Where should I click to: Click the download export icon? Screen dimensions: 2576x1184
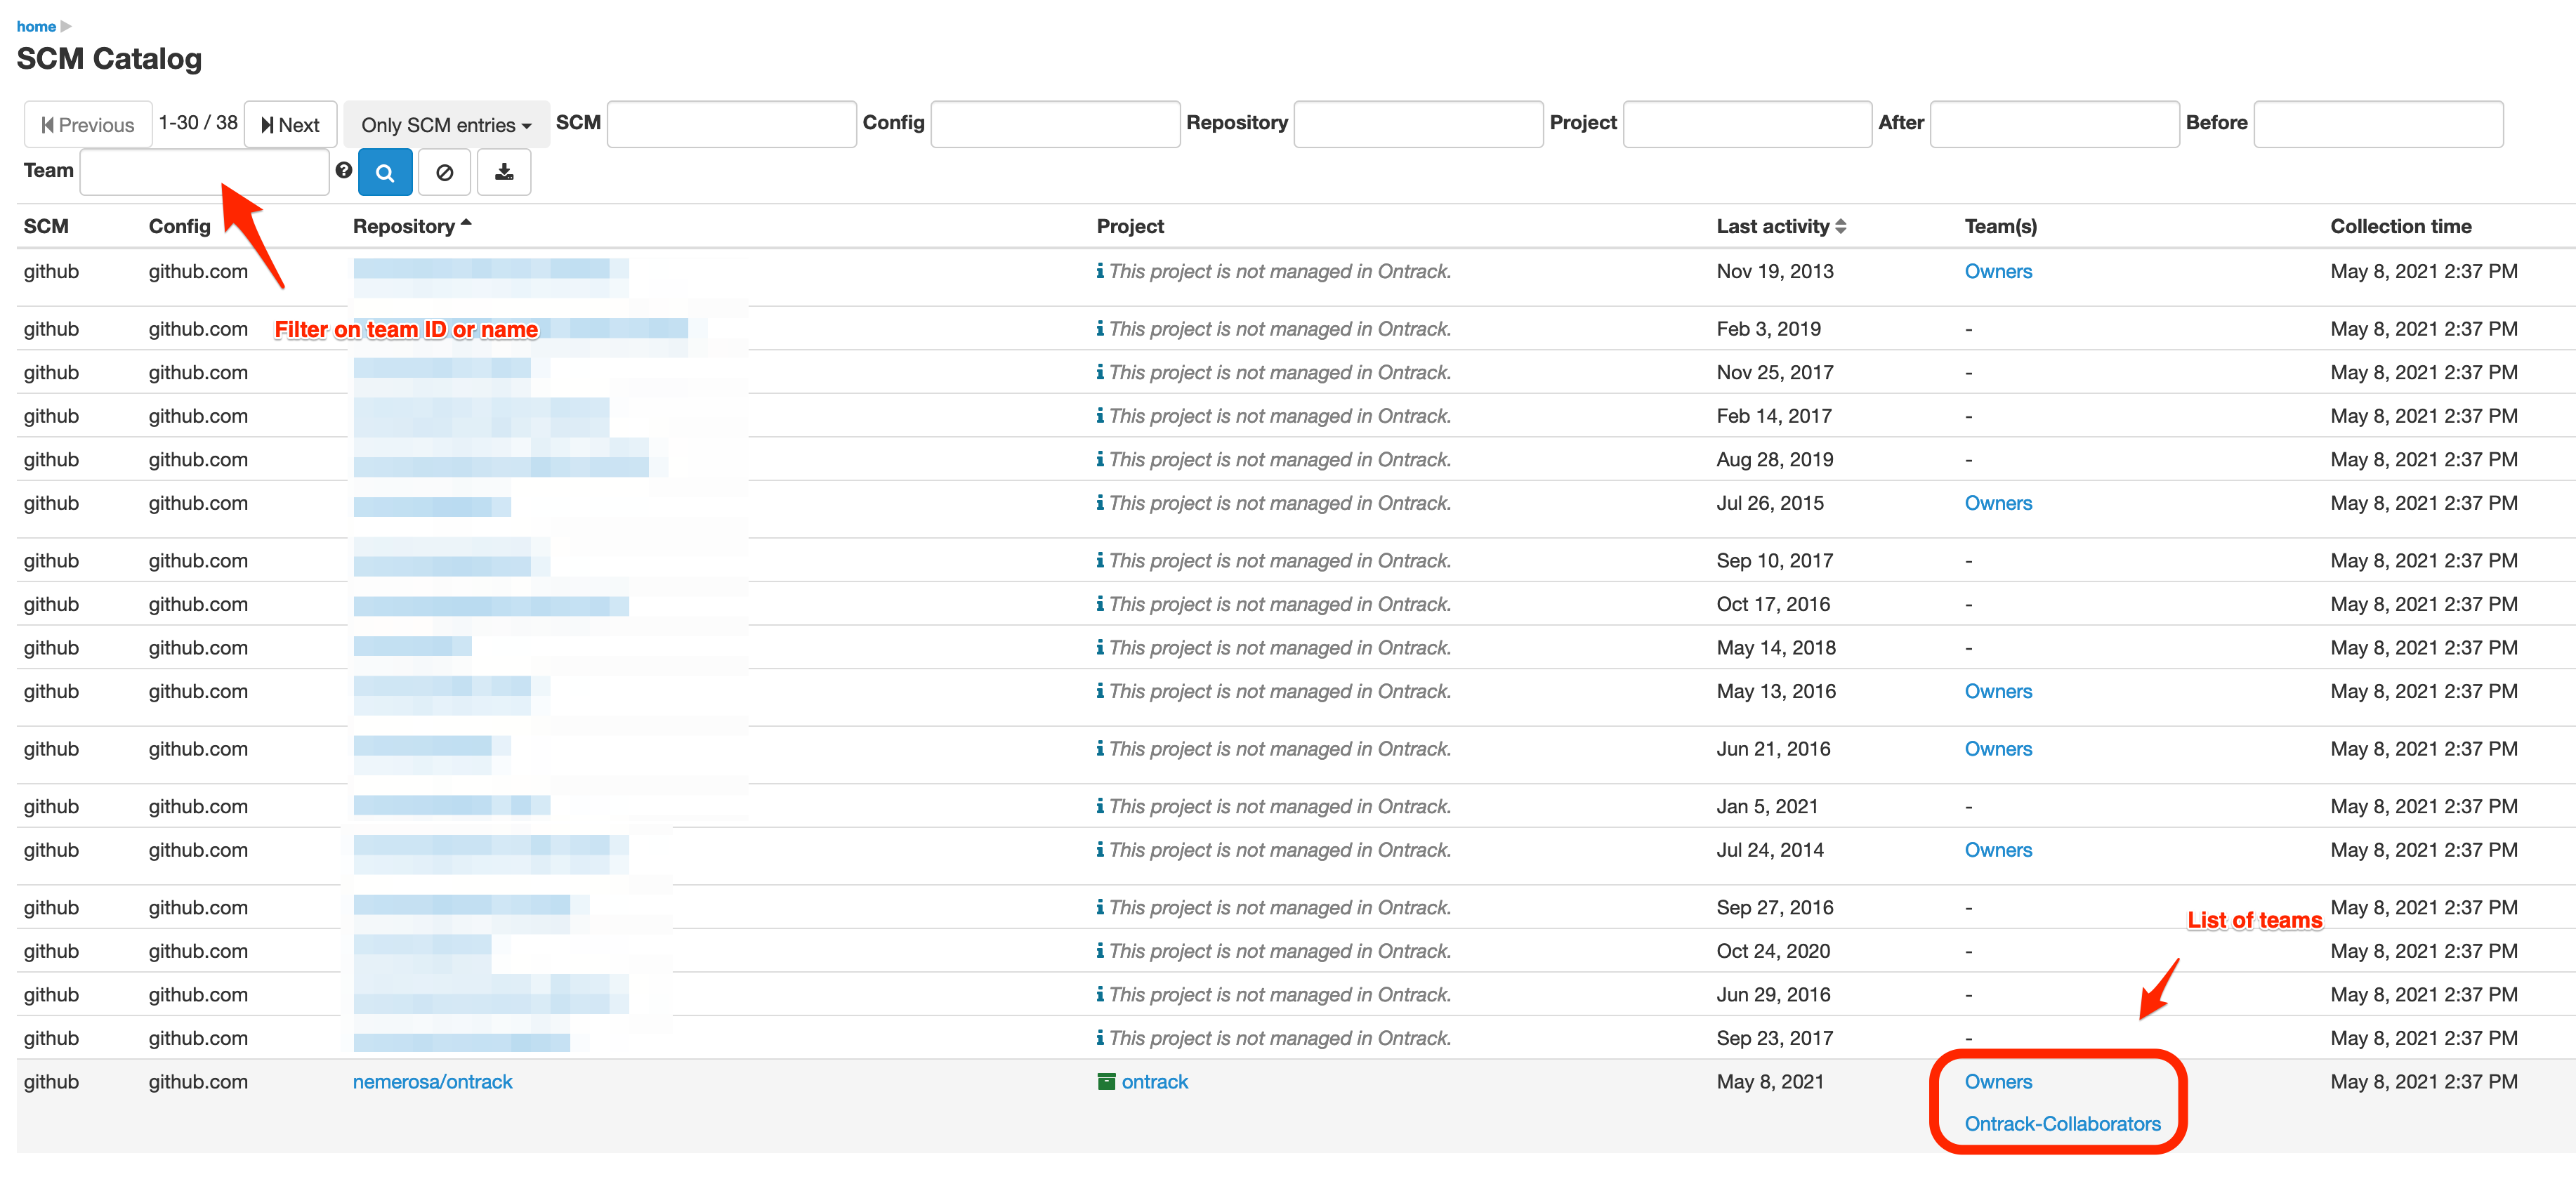(504, 172)
